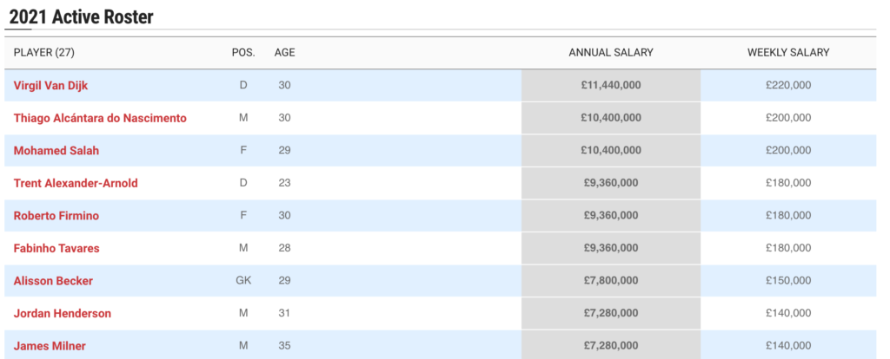This screenshot has height=359, width=890.
Task: Select Alisson Becker's £7,800,000 salary cell
Action: [x=610, y=281]
